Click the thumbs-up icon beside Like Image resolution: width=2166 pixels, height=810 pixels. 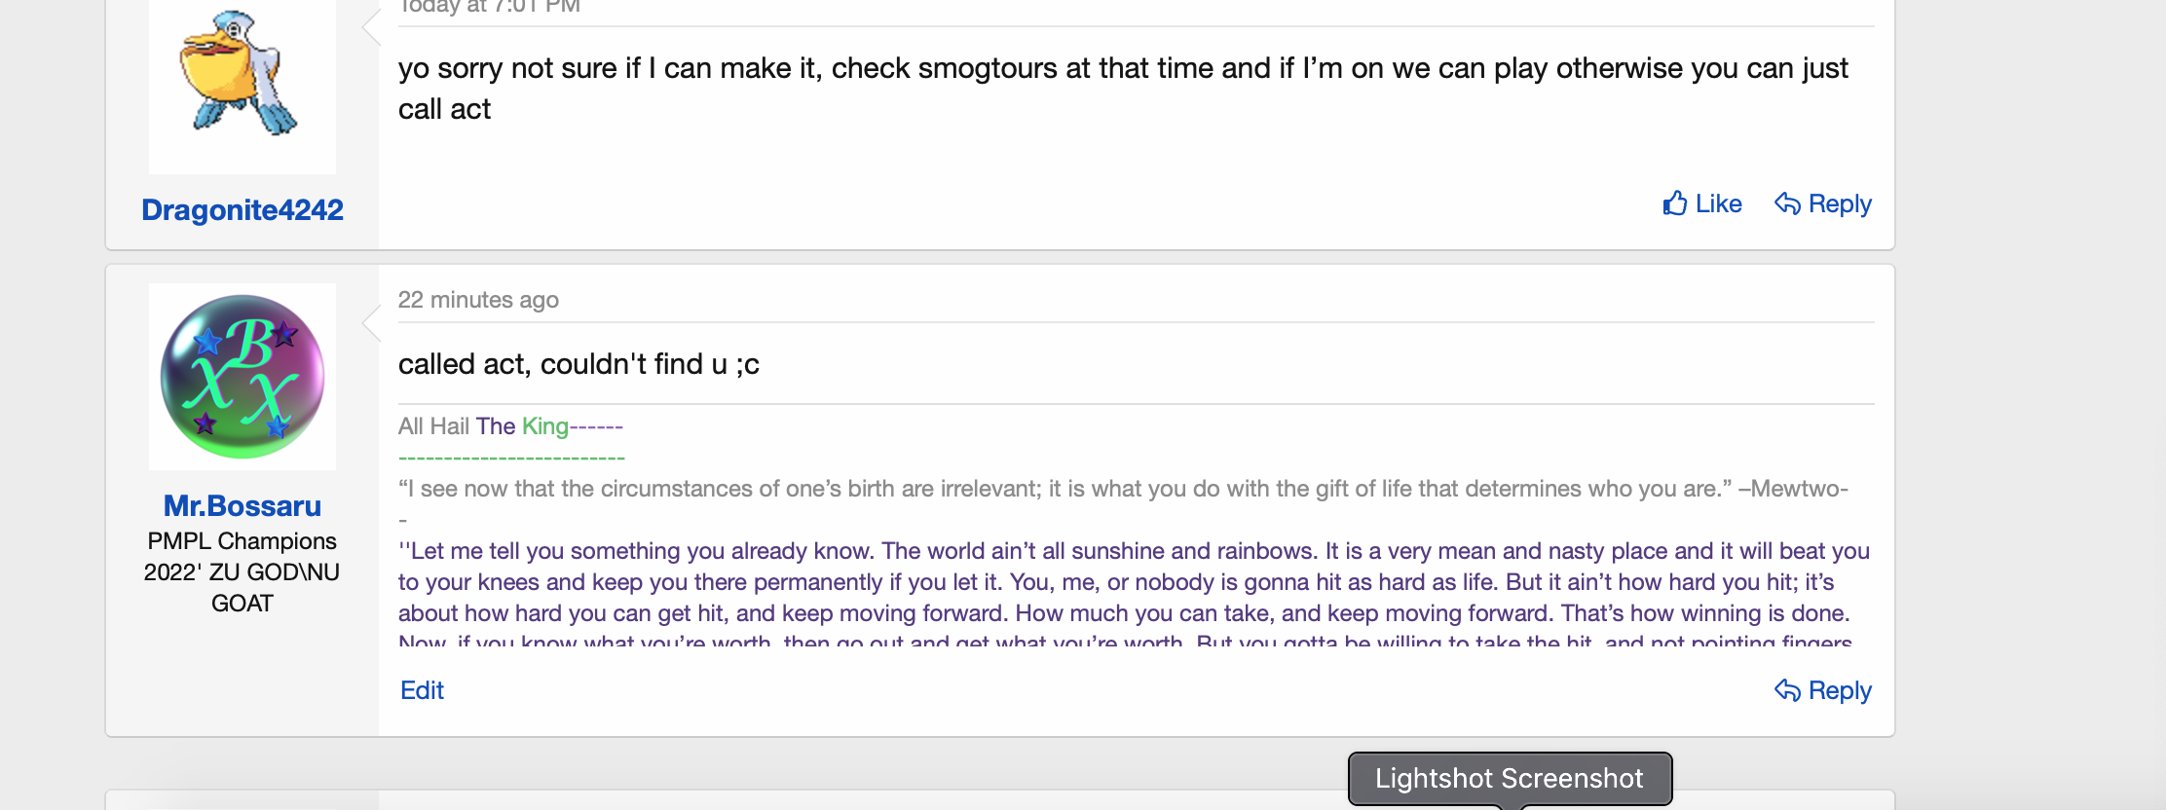(1674, 203)
